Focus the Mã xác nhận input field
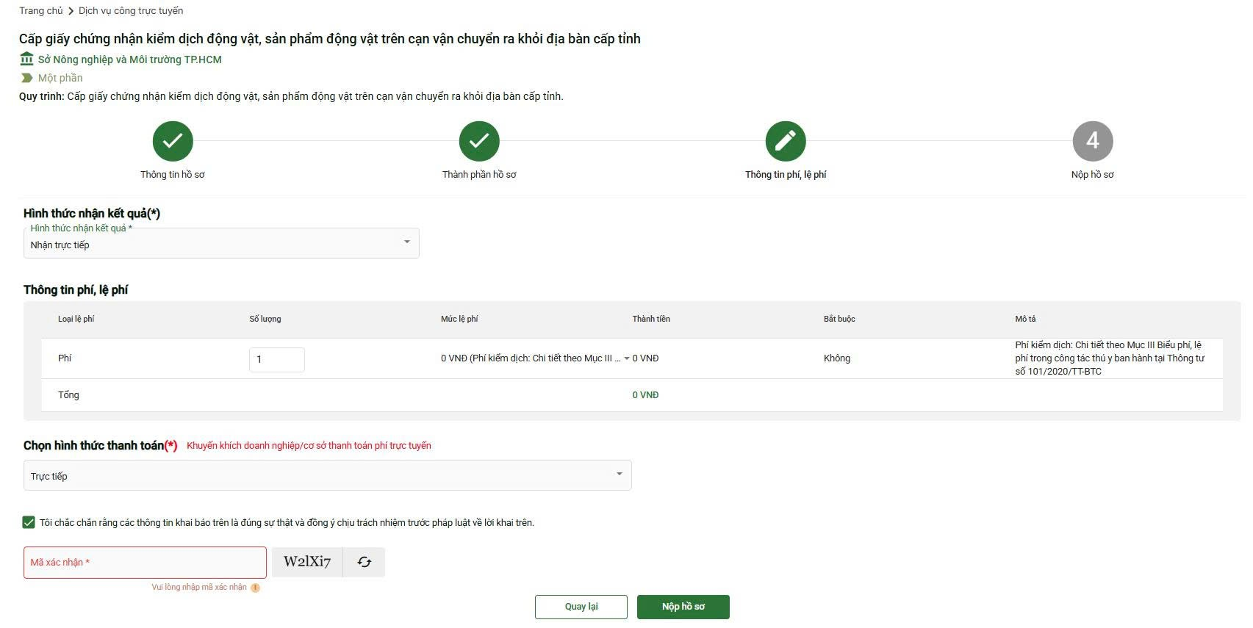The image size is (1253, 628). (145, 563)
